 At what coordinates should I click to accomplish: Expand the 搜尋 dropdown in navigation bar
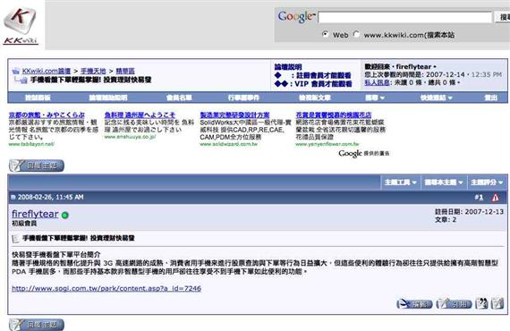pyautogui.click(x=375, y=98)
